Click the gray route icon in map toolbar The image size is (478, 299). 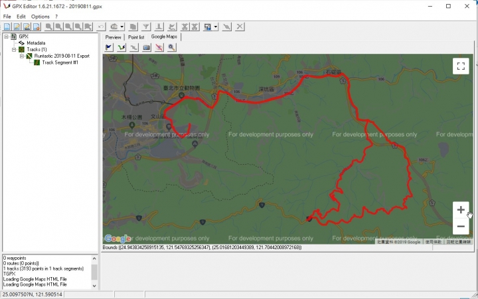point(134,48)
